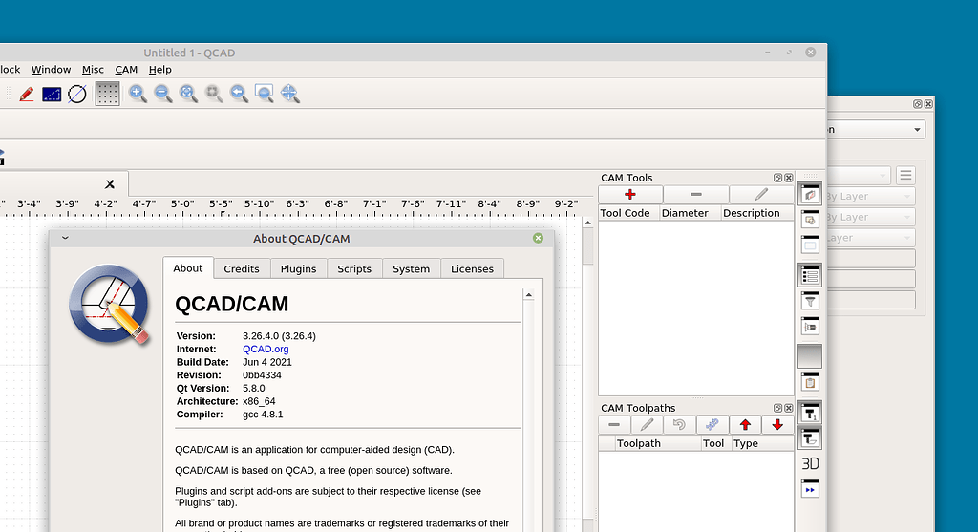Toggle the Selection Filter funnel icon

click(x=810, y=301)
